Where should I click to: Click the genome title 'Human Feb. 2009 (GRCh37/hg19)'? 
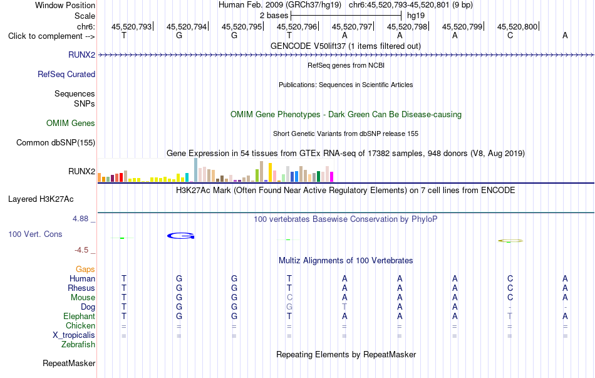[x=280, y=5]
